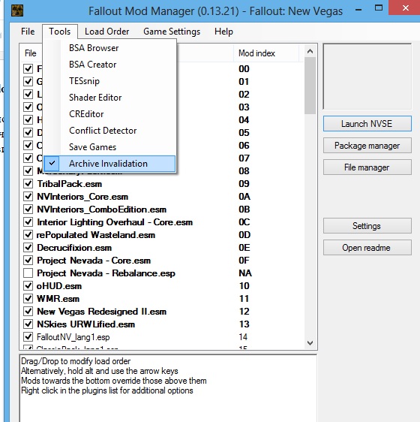
Task: Choose BSA Creator in the menu
Action: tap(109, 65)
